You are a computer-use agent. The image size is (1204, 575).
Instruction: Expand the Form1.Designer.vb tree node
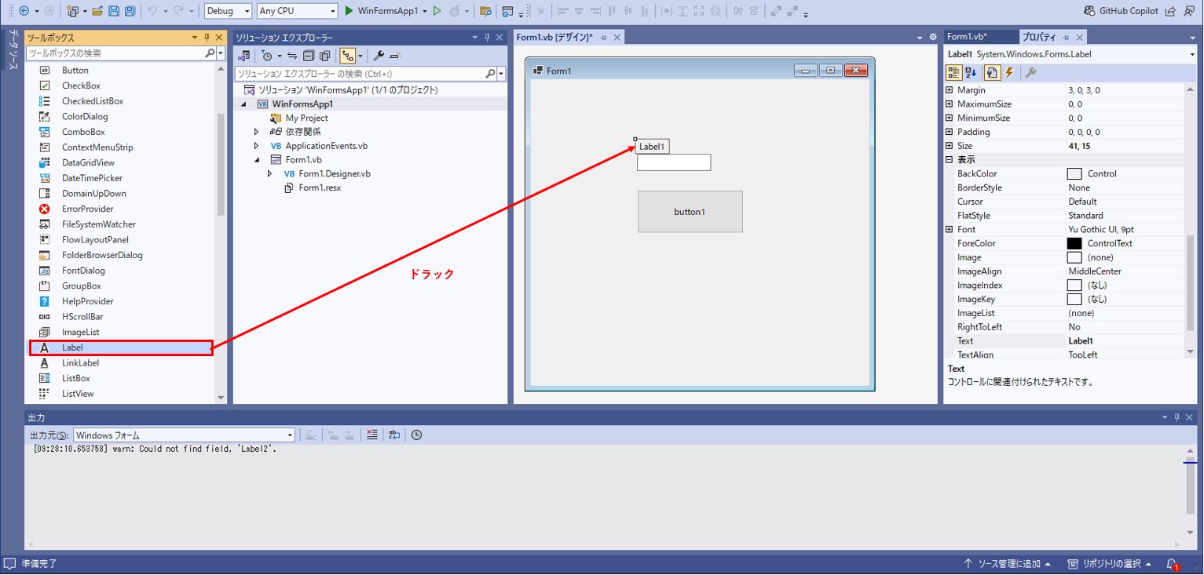(270, 174)
